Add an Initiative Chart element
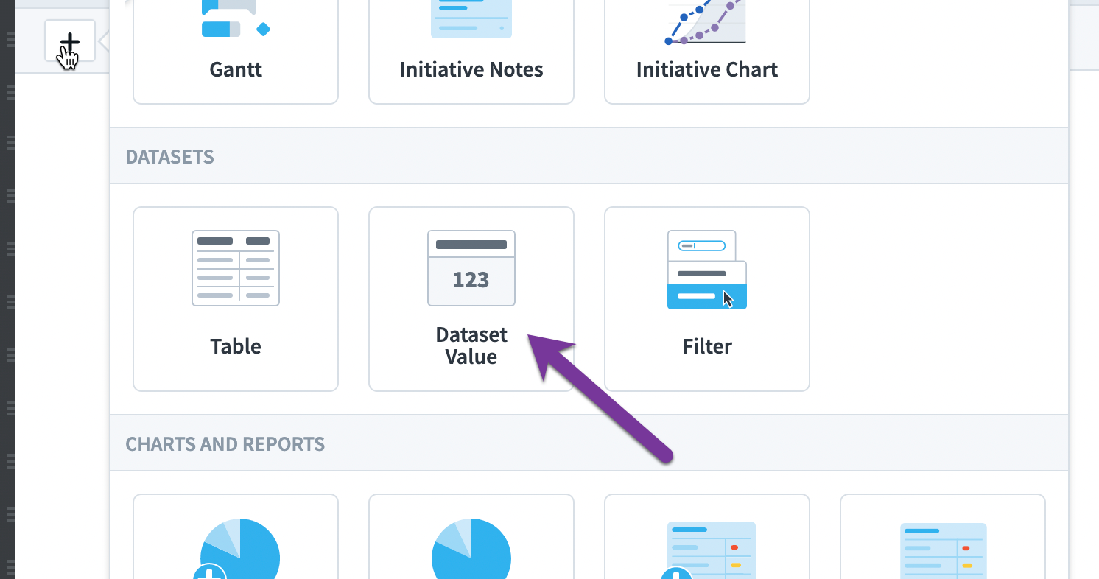Image resolution: width=1099 pixels, height=579 pixels. click(x=707, y=52)
